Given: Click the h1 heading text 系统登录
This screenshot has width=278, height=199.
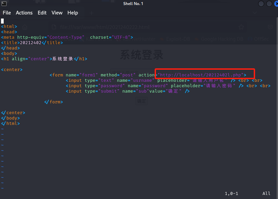Looking at the screenshot, I should pyautogui.click(x=63, y=59).
